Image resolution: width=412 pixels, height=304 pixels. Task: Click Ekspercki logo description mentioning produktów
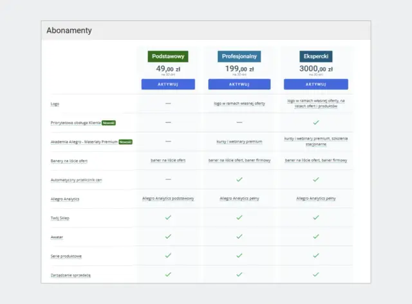[316, 103]
